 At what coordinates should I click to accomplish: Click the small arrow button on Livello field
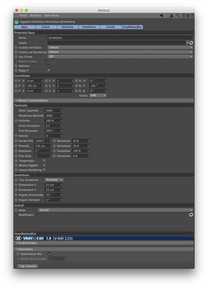click(x=187, y=43)
